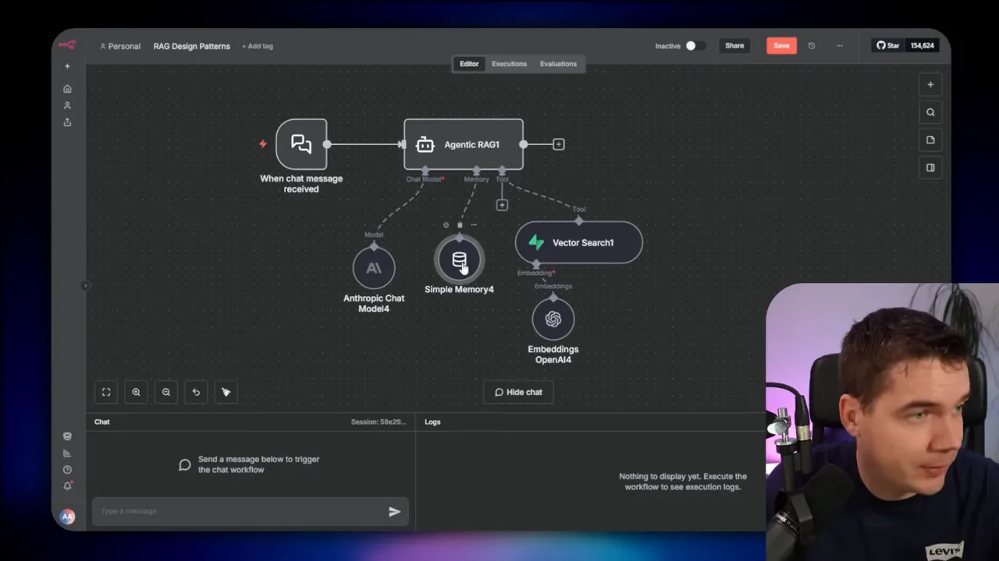The width and height of the screenshot is (999, 561).
Task: Select the home icon in the left sidebar
Action: click(x=67, y=88)
